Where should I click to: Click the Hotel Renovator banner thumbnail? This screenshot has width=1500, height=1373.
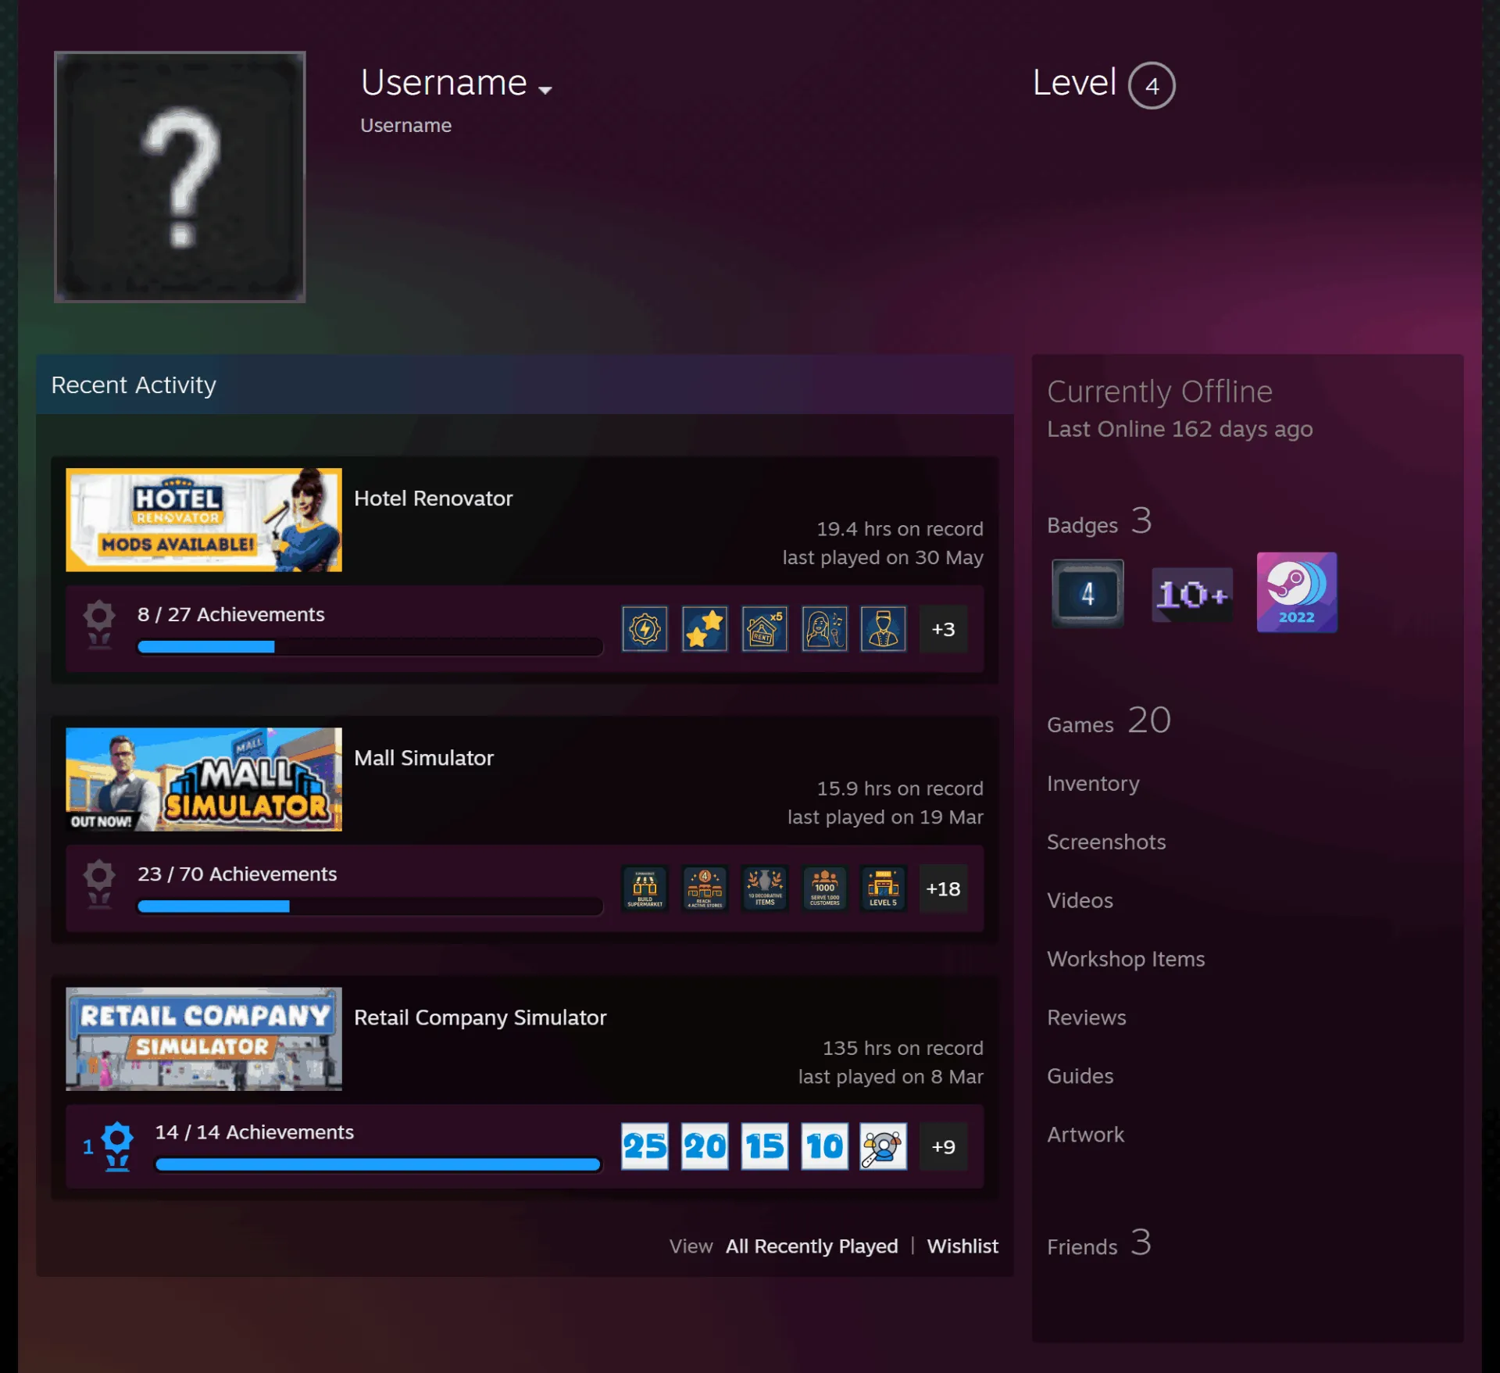[204, 520]
